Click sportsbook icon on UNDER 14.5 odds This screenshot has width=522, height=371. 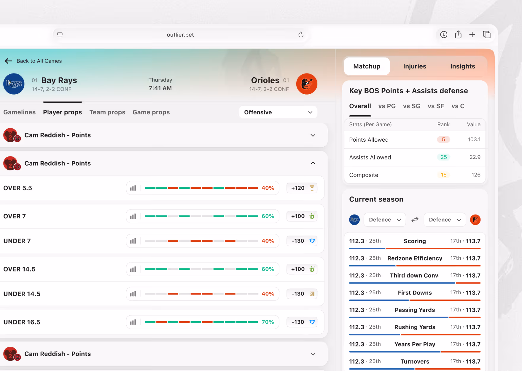coord(312,294)
